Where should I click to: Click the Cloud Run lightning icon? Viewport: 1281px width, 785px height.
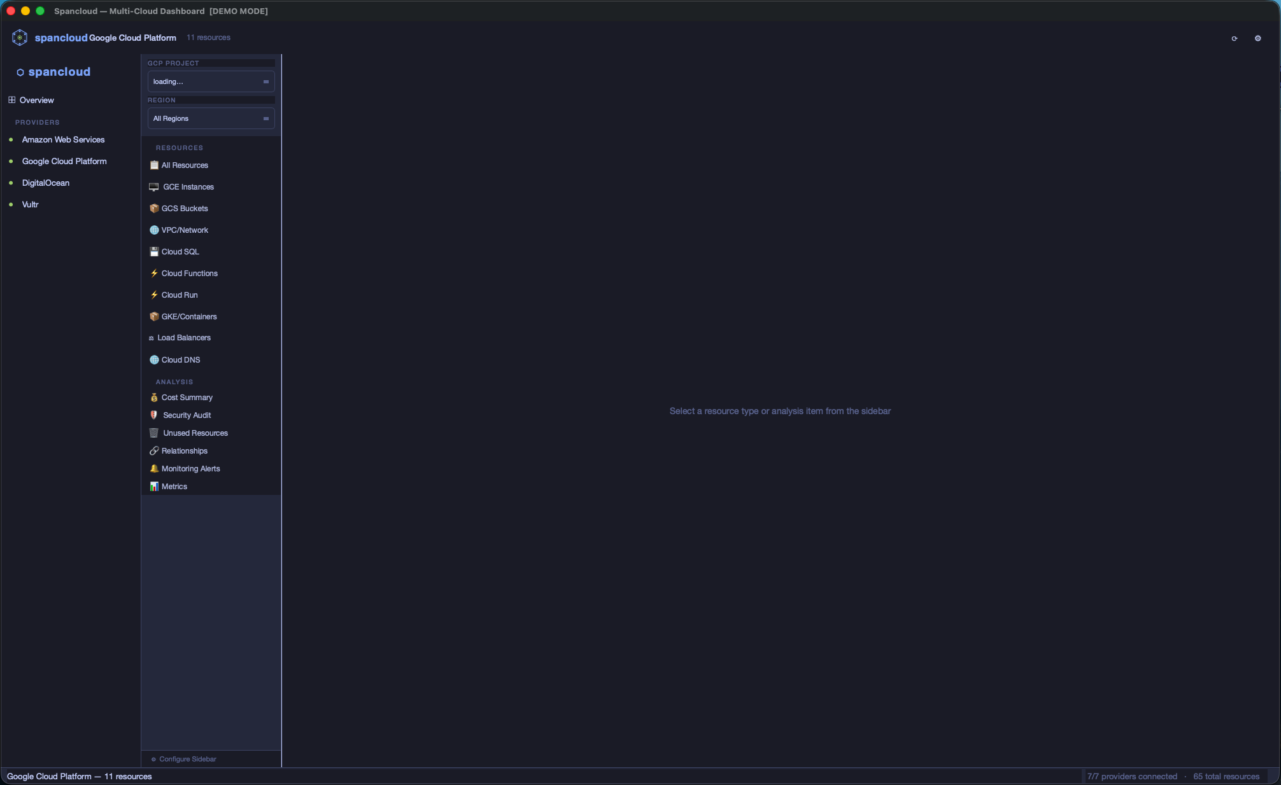pos(154,295)
